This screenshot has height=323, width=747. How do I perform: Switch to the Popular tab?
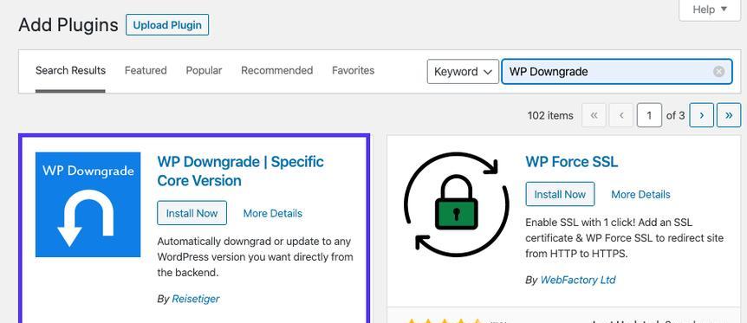[x=204, y=70]
